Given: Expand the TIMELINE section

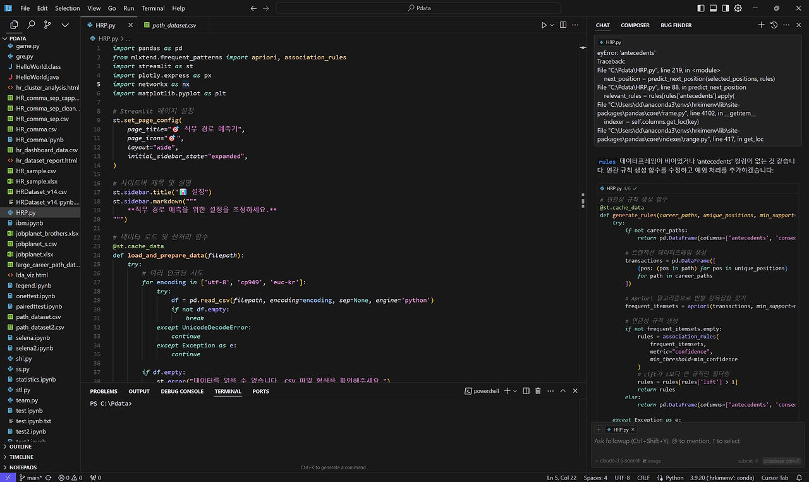Looking at the screenshot, I should click(40, 457).
